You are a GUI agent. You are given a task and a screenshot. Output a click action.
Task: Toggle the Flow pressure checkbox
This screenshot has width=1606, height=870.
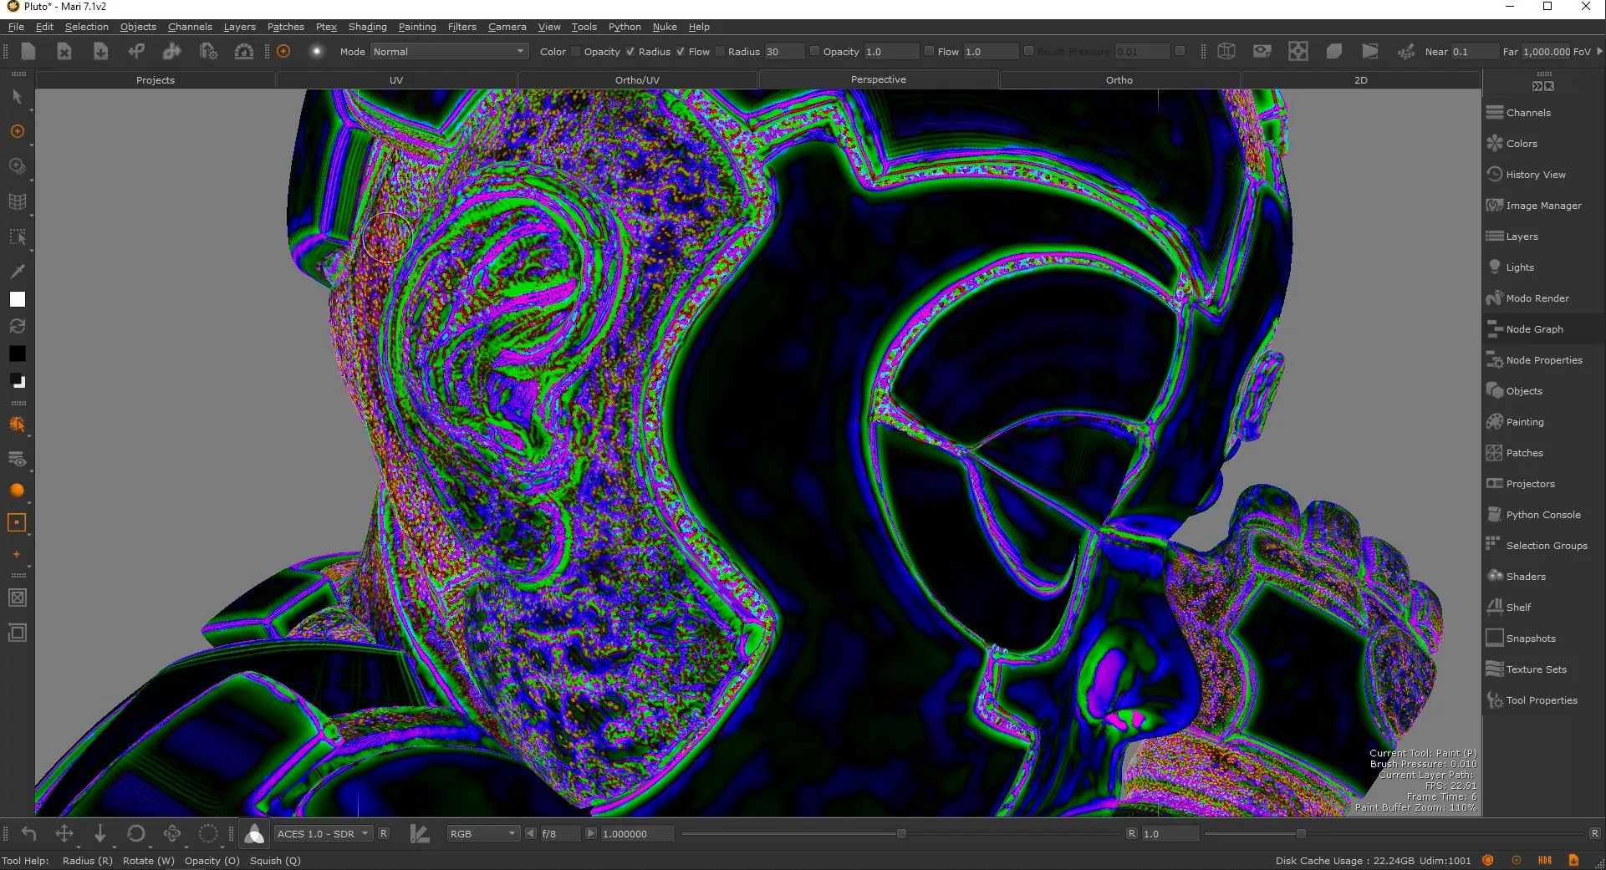coord(720,51)
